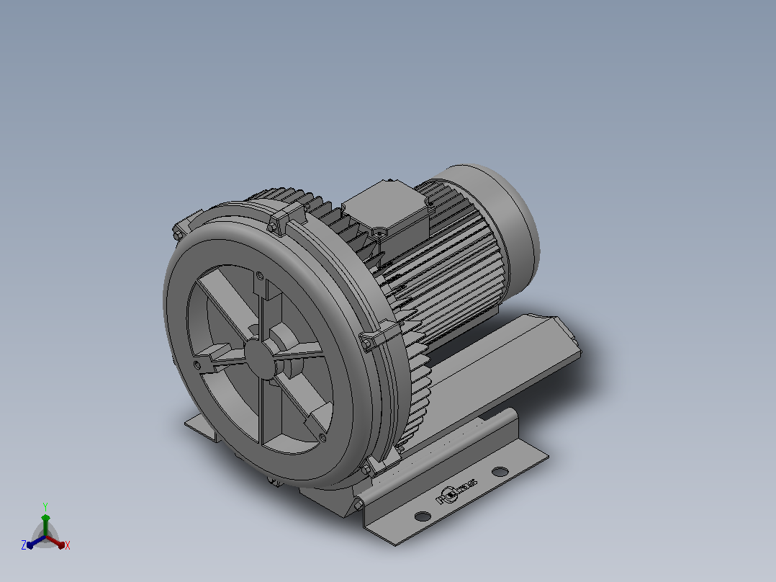Select the embossed logo on base plate
Image resolution: width=776 pixels, height=582 pixels.
[456, 491]
